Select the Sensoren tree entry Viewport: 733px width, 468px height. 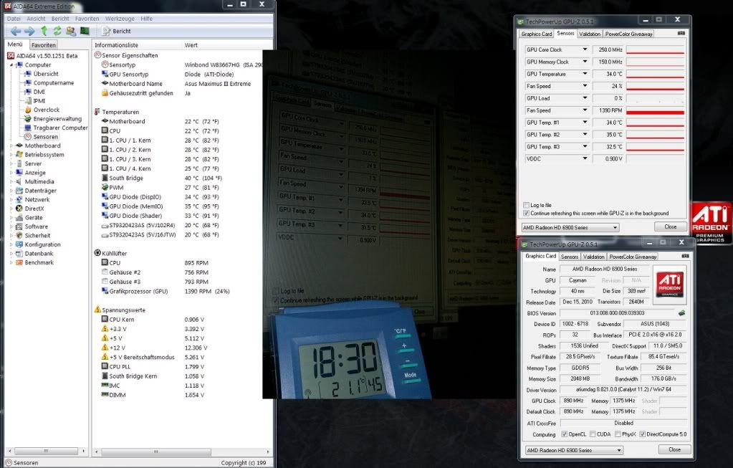click(x=46, y=136)
